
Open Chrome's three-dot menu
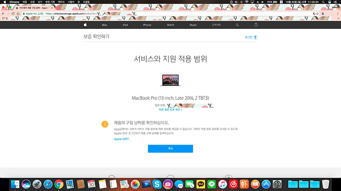[338, 13]
